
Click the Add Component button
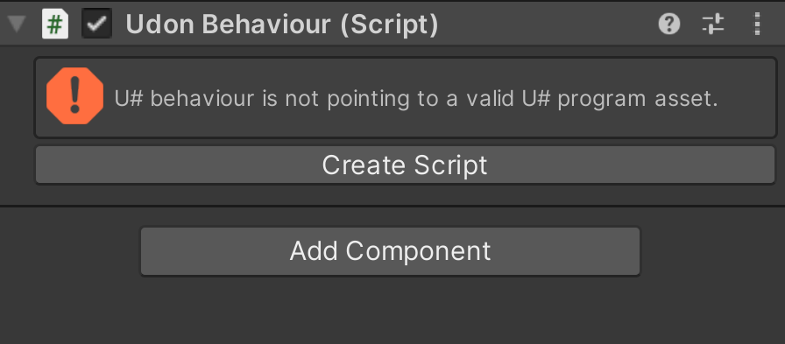[x=390, y=251]
